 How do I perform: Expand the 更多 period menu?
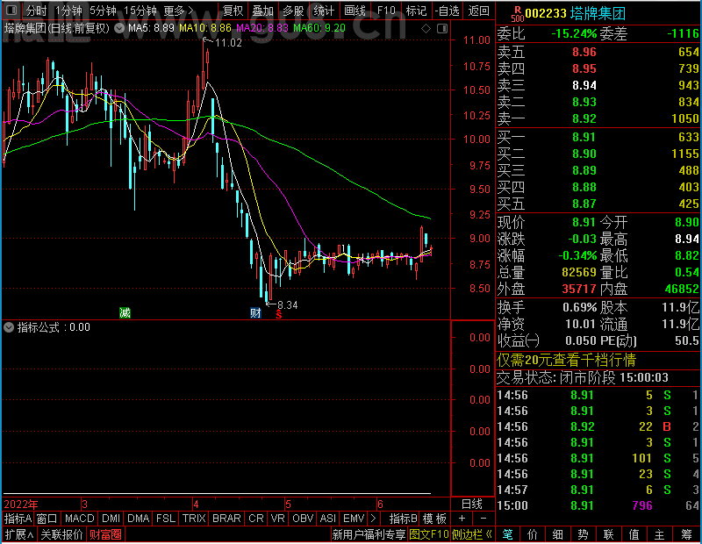[x=178, y=11]
